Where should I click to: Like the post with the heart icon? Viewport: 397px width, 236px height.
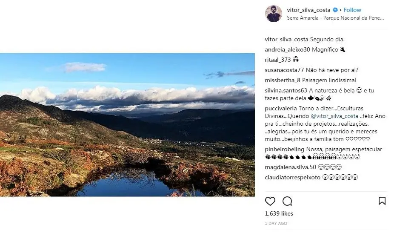(x=270, y=201)
